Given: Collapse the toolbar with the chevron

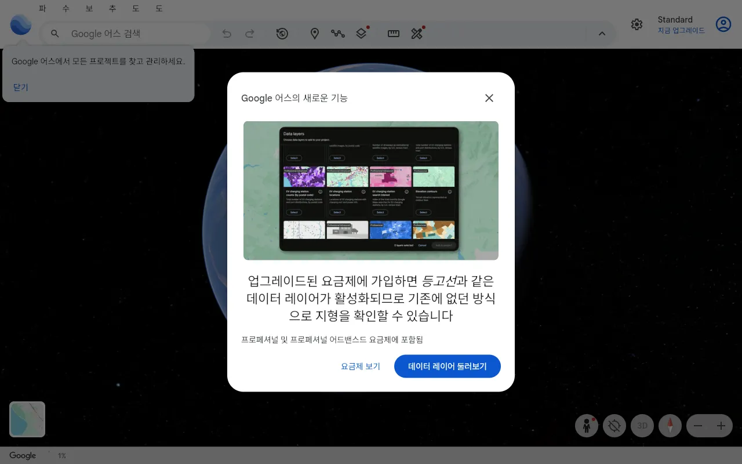Looking at the screenshot, I should [x=602, y=34].
